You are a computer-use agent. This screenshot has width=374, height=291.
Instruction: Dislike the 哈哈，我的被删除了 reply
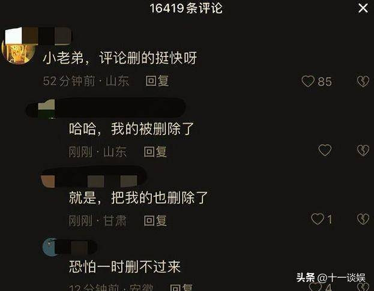click(x=363, y=150)
